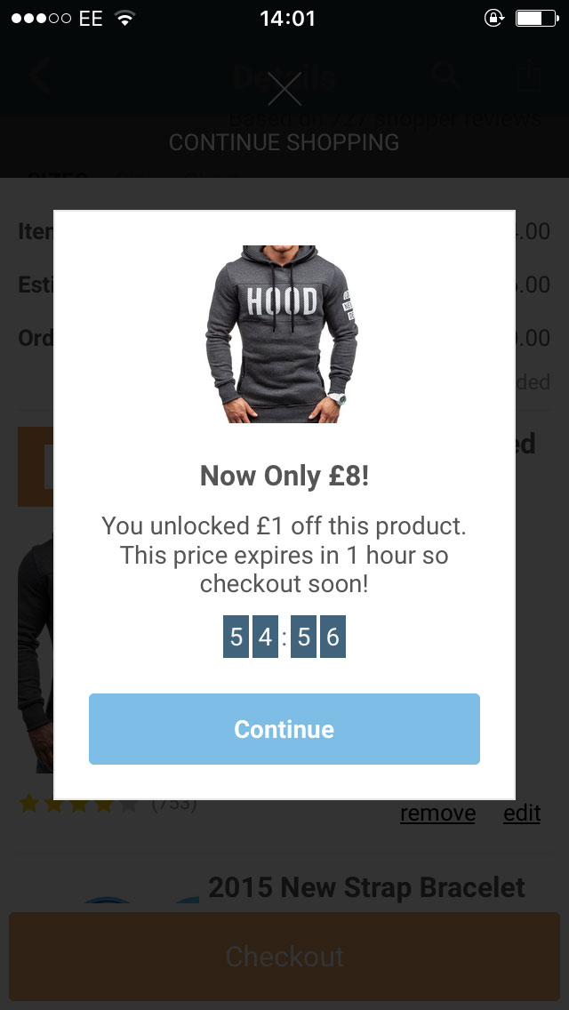
Task: Tap the £1 off promotion message text
Action: [284, 555]
